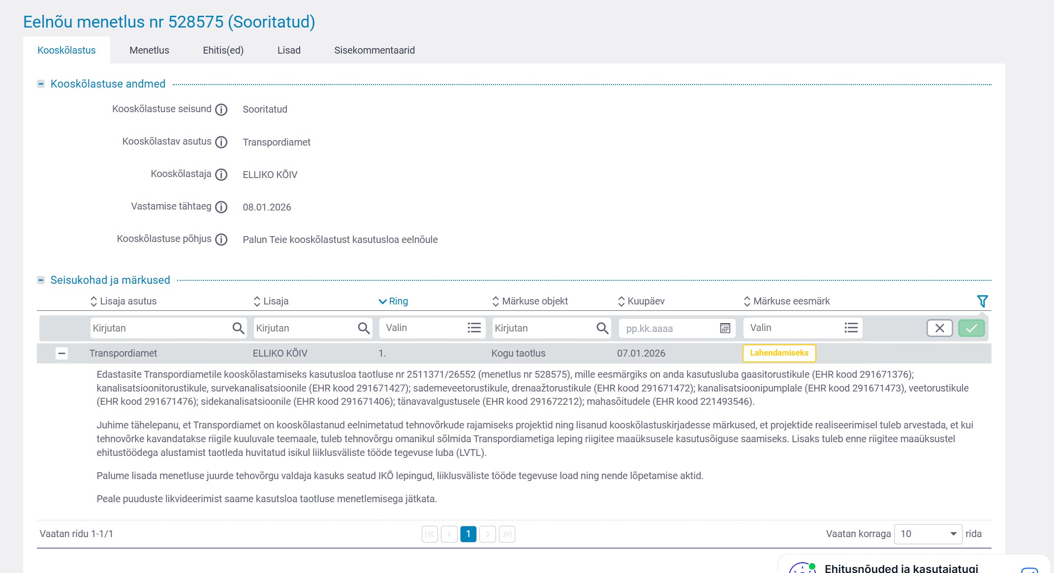Image resolution: width=1054 pixels, height=573 pixels.
Task: Sort table by Kuupäev column header
Action: point(646,301)
